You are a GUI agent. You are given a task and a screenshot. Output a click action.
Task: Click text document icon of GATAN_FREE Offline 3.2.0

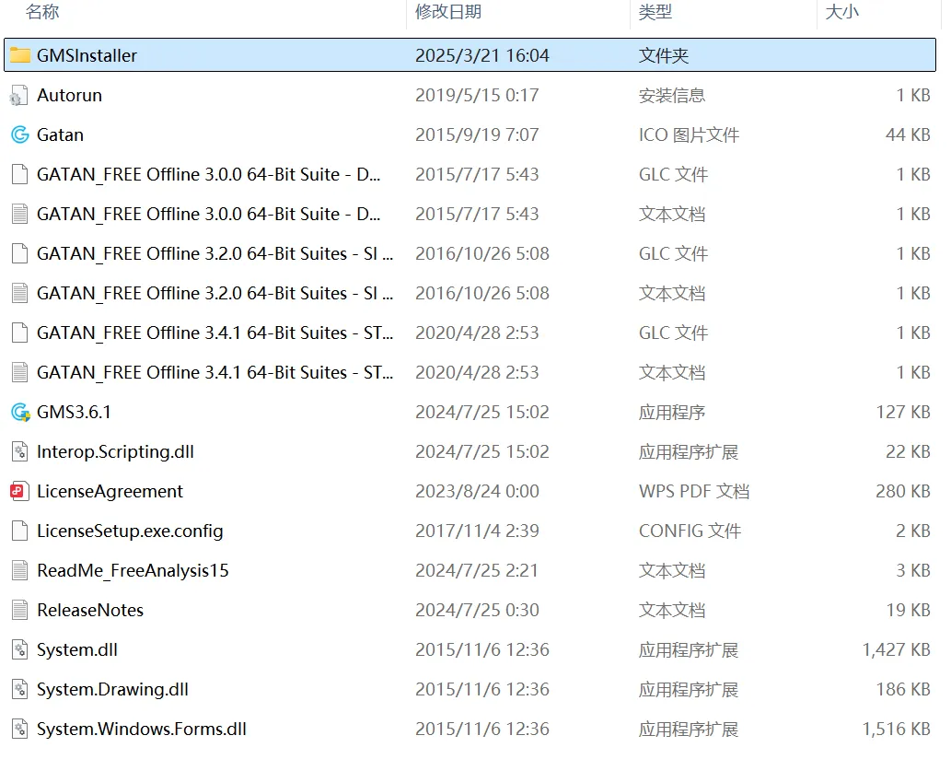pyautogui.click(x=20, y=293)
